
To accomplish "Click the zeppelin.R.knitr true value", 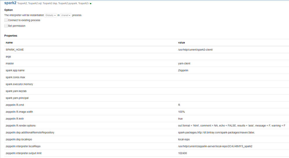I will coord(180,119).
